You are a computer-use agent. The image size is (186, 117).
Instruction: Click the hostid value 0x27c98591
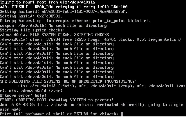point(48,16)
